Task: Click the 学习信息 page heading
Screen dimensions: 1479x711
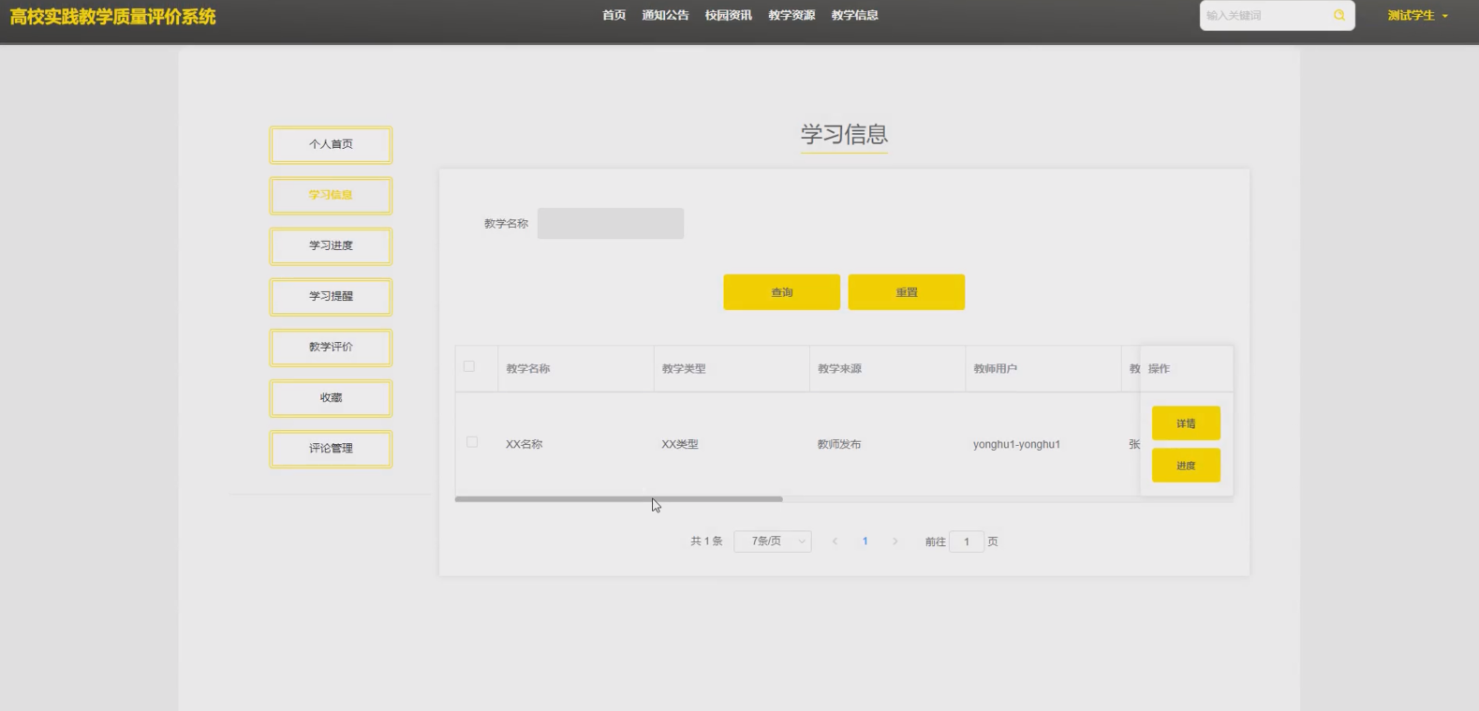Action: [844, 134]
